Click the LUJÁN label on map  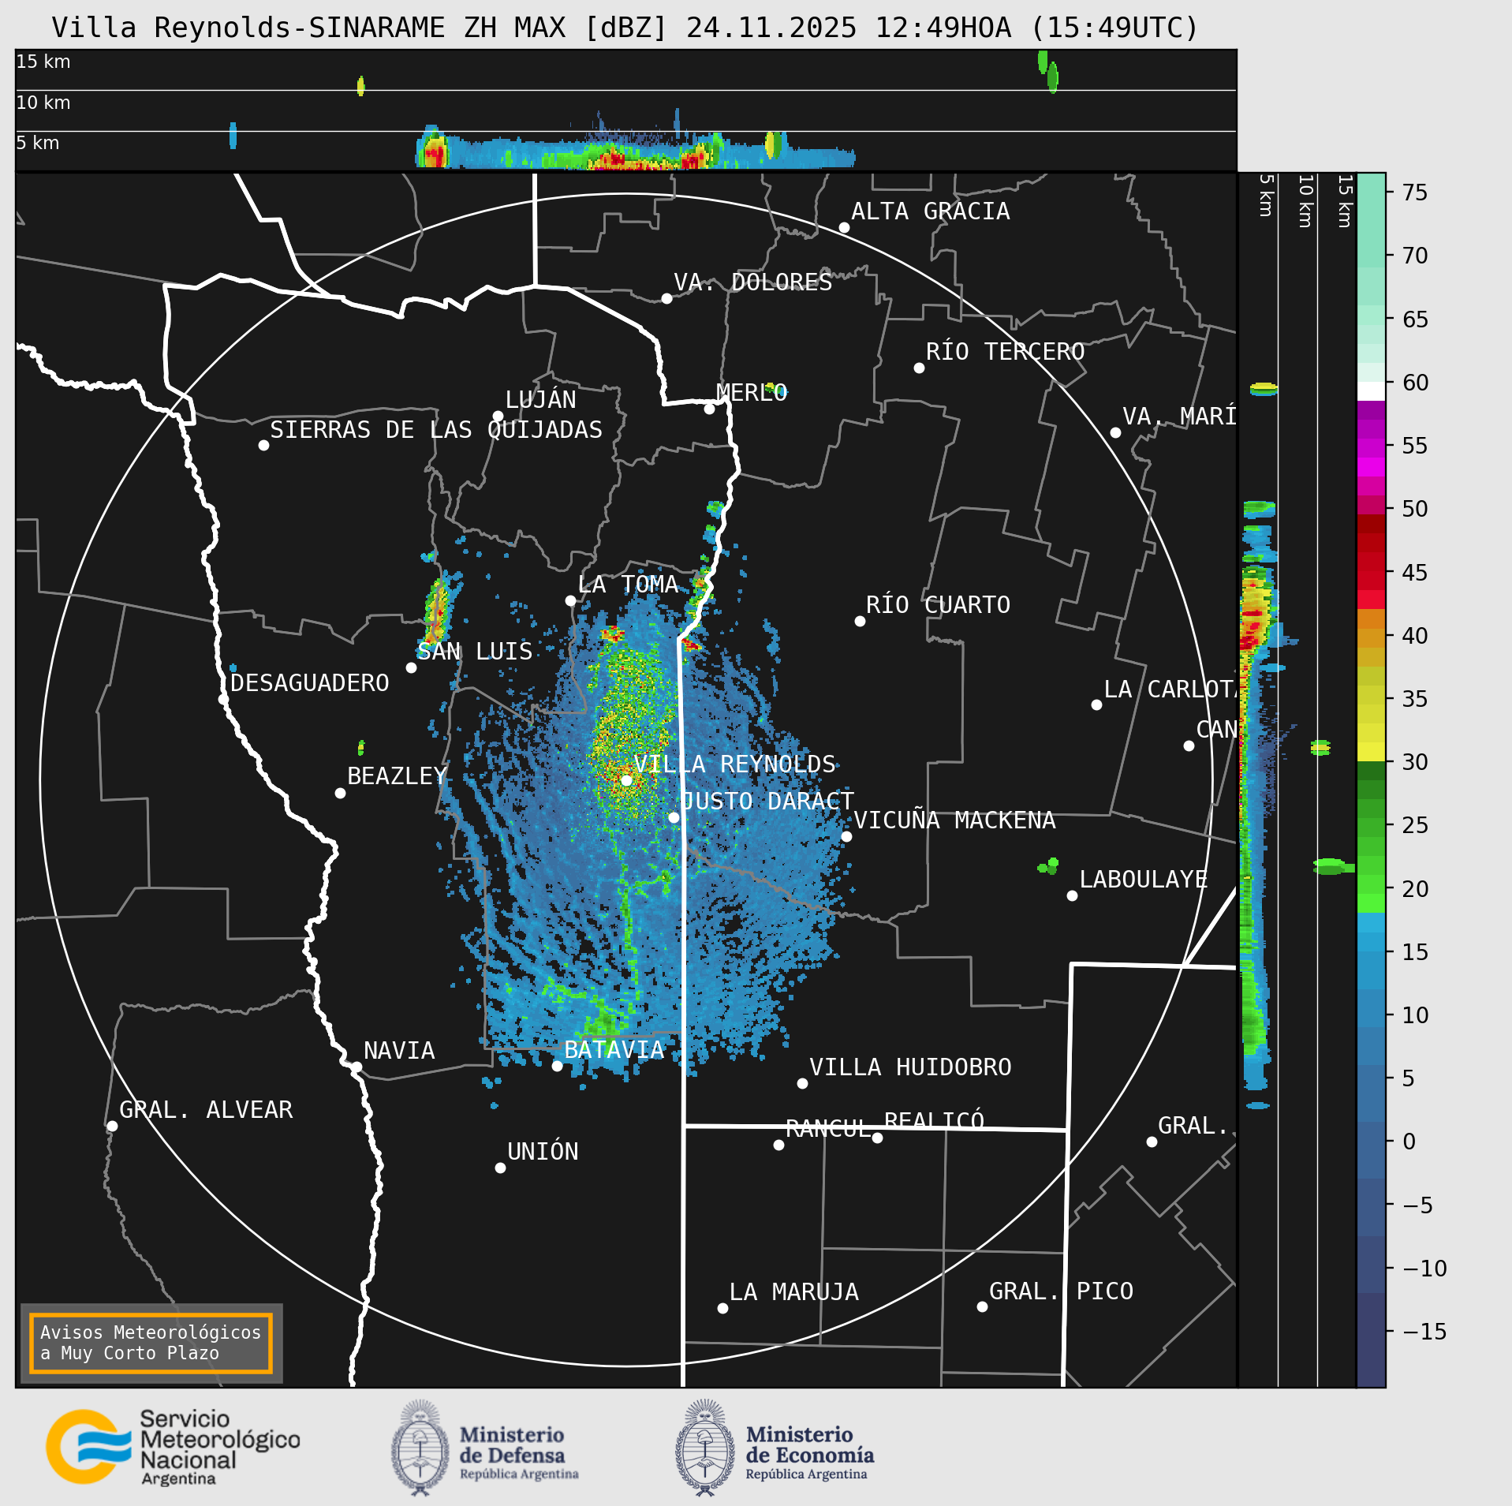(x=541, y=399)
